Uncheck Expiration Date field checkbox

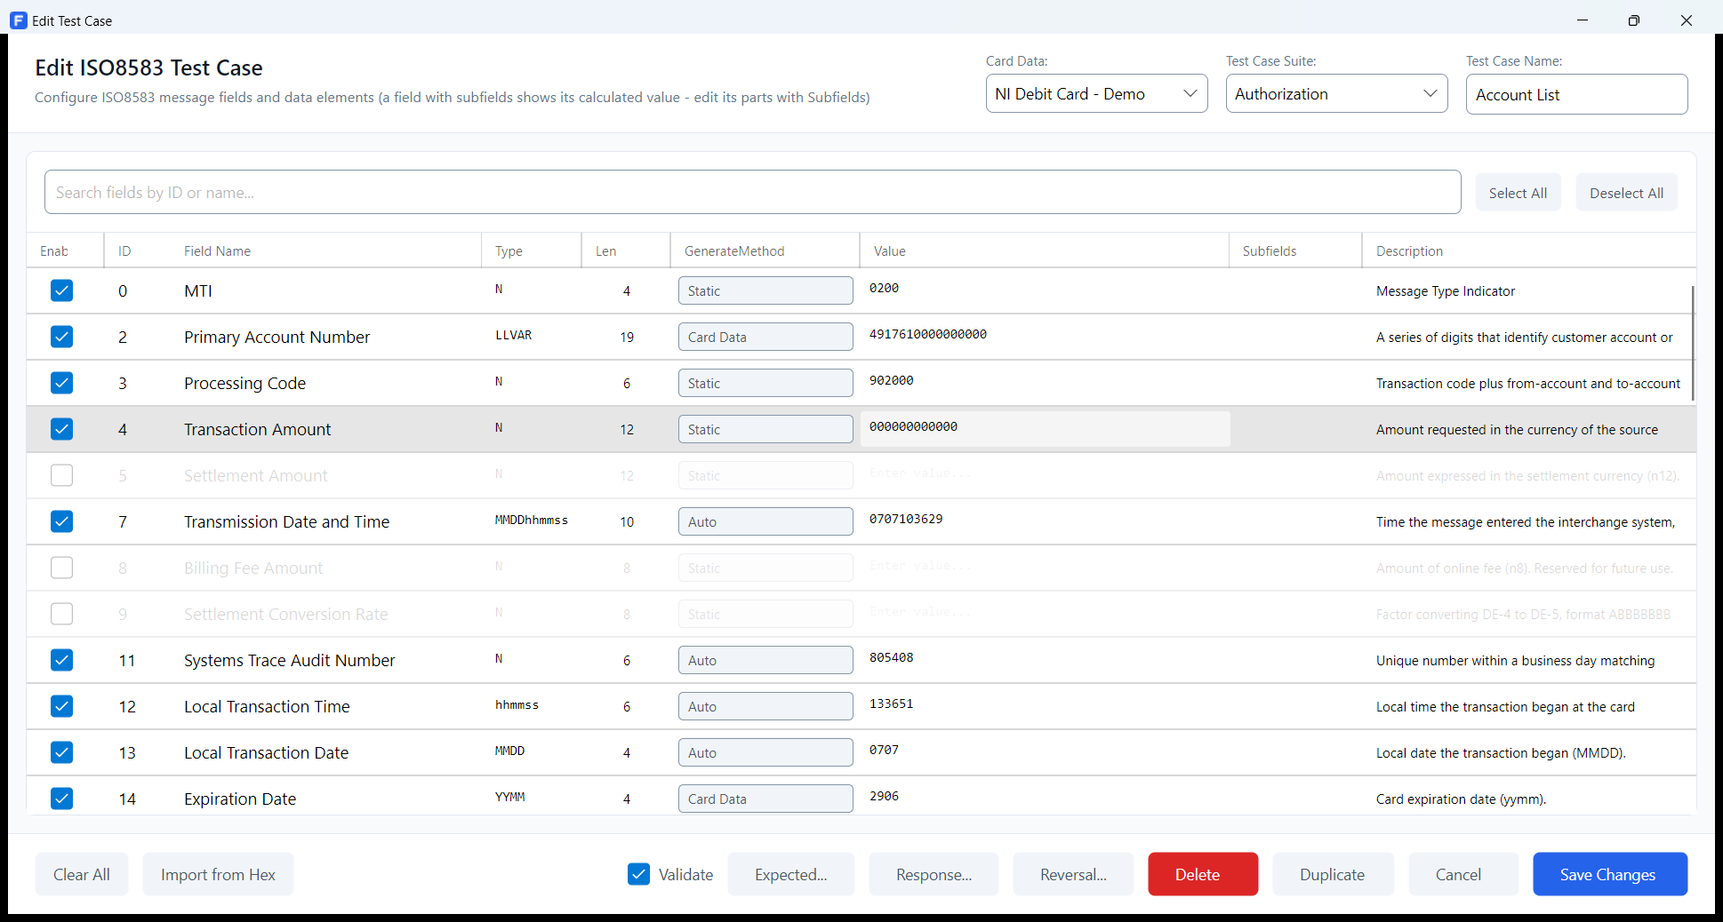pyautogui.click(x=61, y=799)
